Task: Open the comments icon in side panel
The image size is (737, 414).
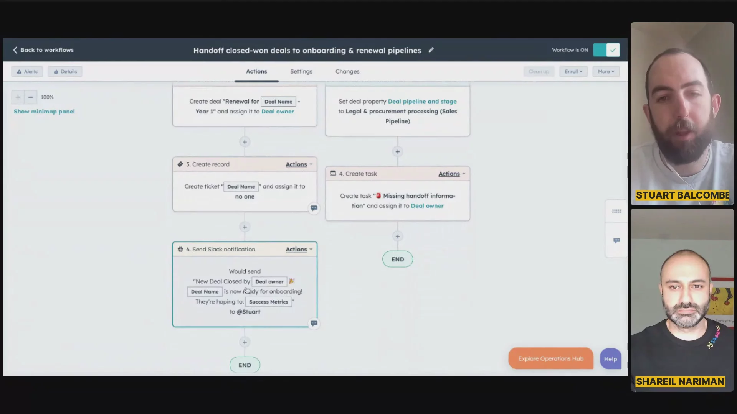Action: coord(616,240)
